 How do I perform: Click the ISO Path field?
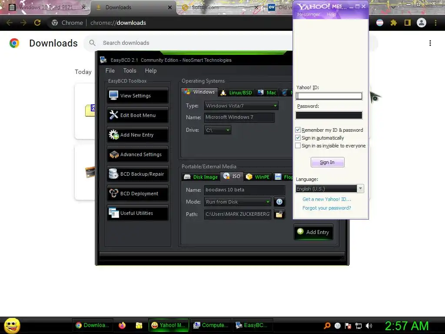(238, 214)
